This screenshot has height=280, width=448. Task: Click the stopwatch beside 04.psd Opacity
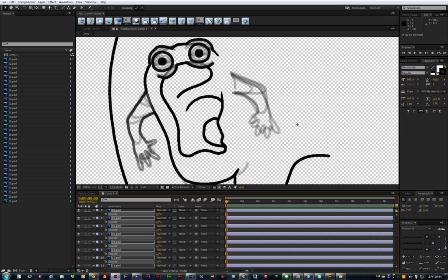point(105,214)
